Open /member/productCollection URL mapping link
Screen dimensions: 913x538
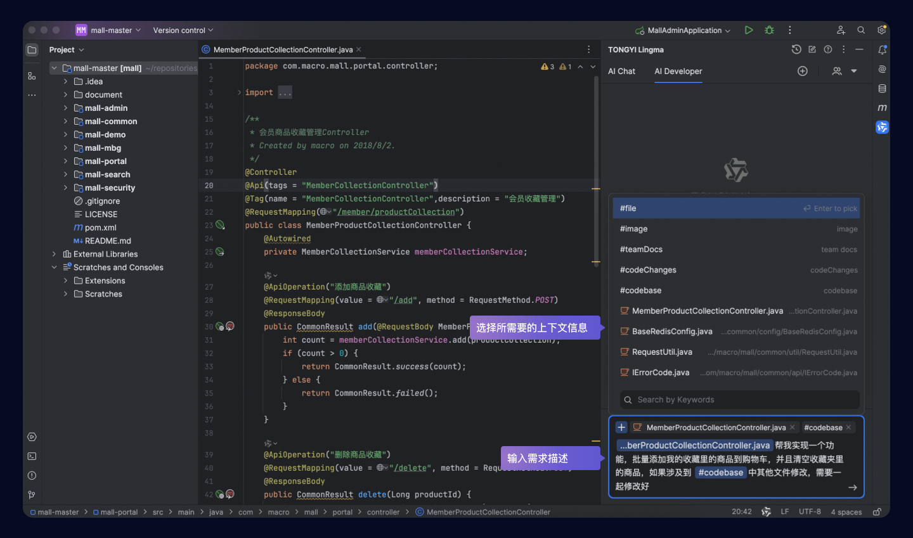[396, 212]
